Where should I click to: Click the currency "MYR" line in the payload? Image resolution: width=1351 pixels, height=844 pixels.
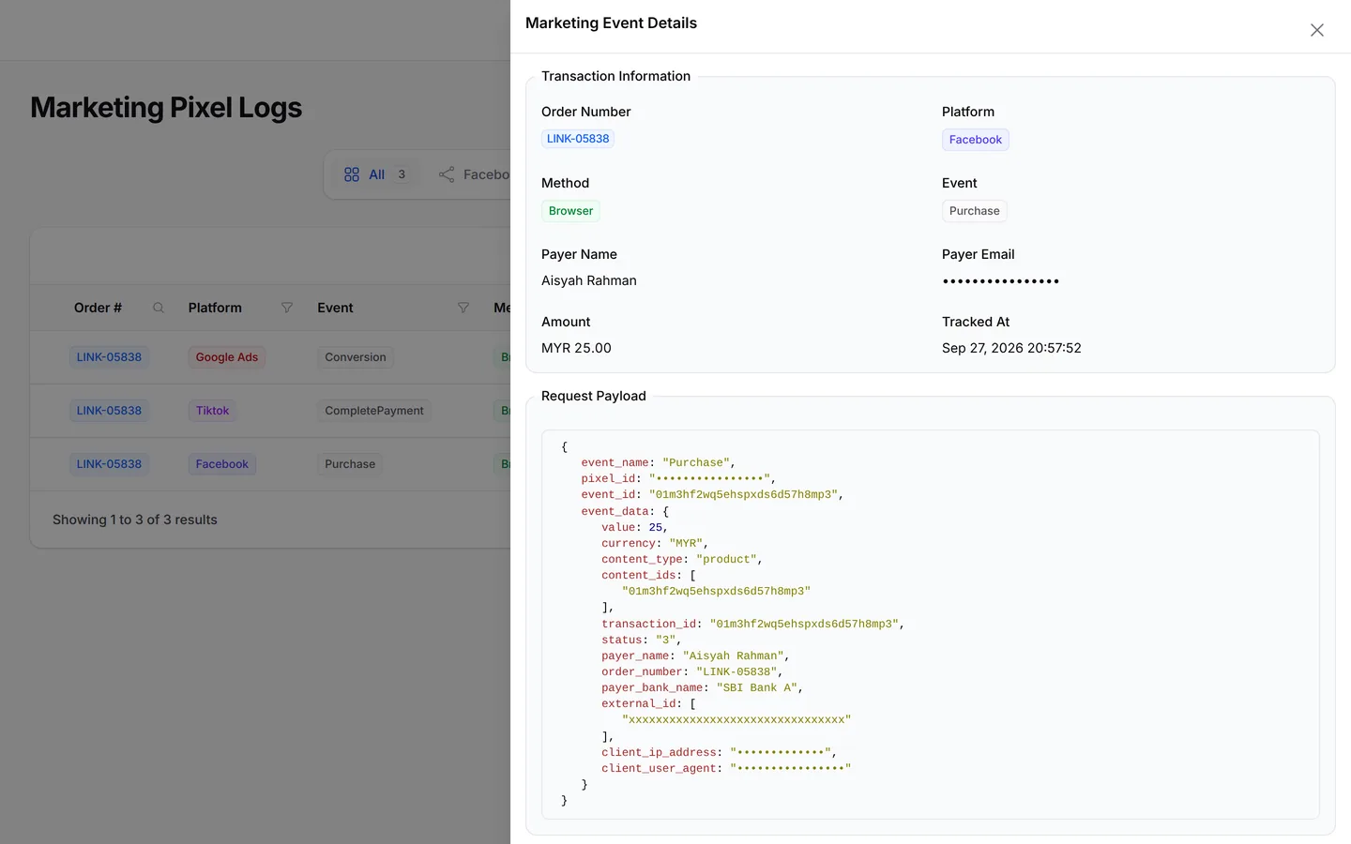pos(655,544)
